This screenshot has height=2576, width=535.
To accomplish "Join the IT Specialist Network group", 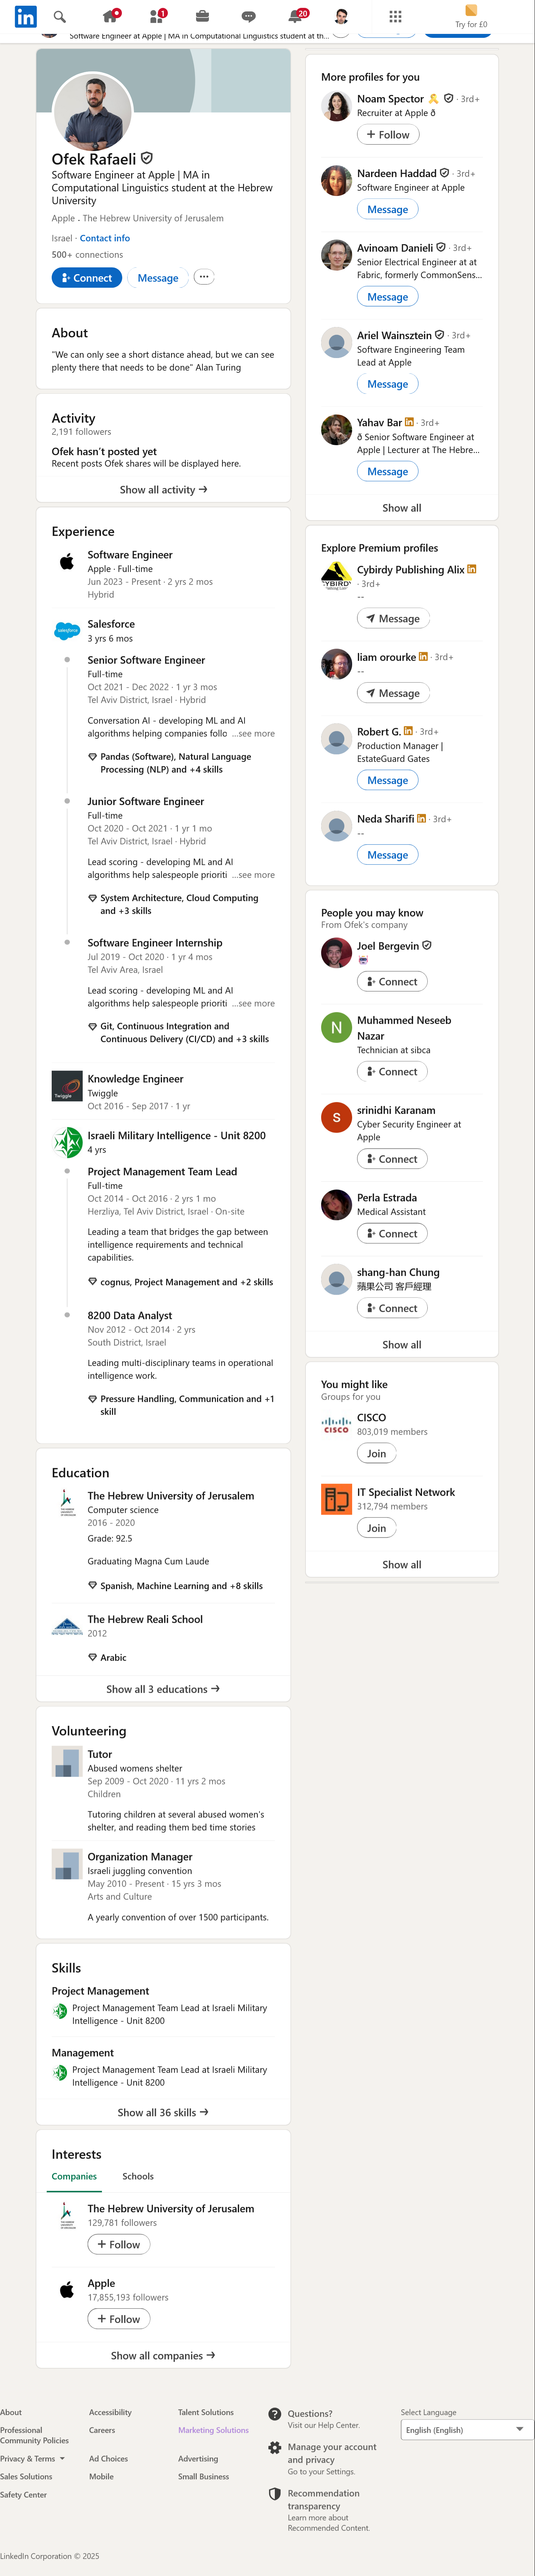I will click(x=376, y=1528).
